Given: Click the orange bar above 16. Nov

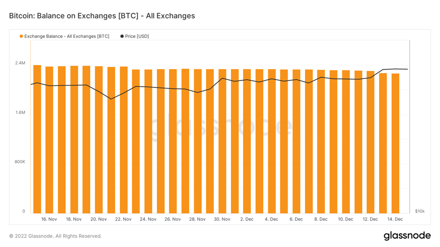Looking at the screenshot, I should click(49, 140).
